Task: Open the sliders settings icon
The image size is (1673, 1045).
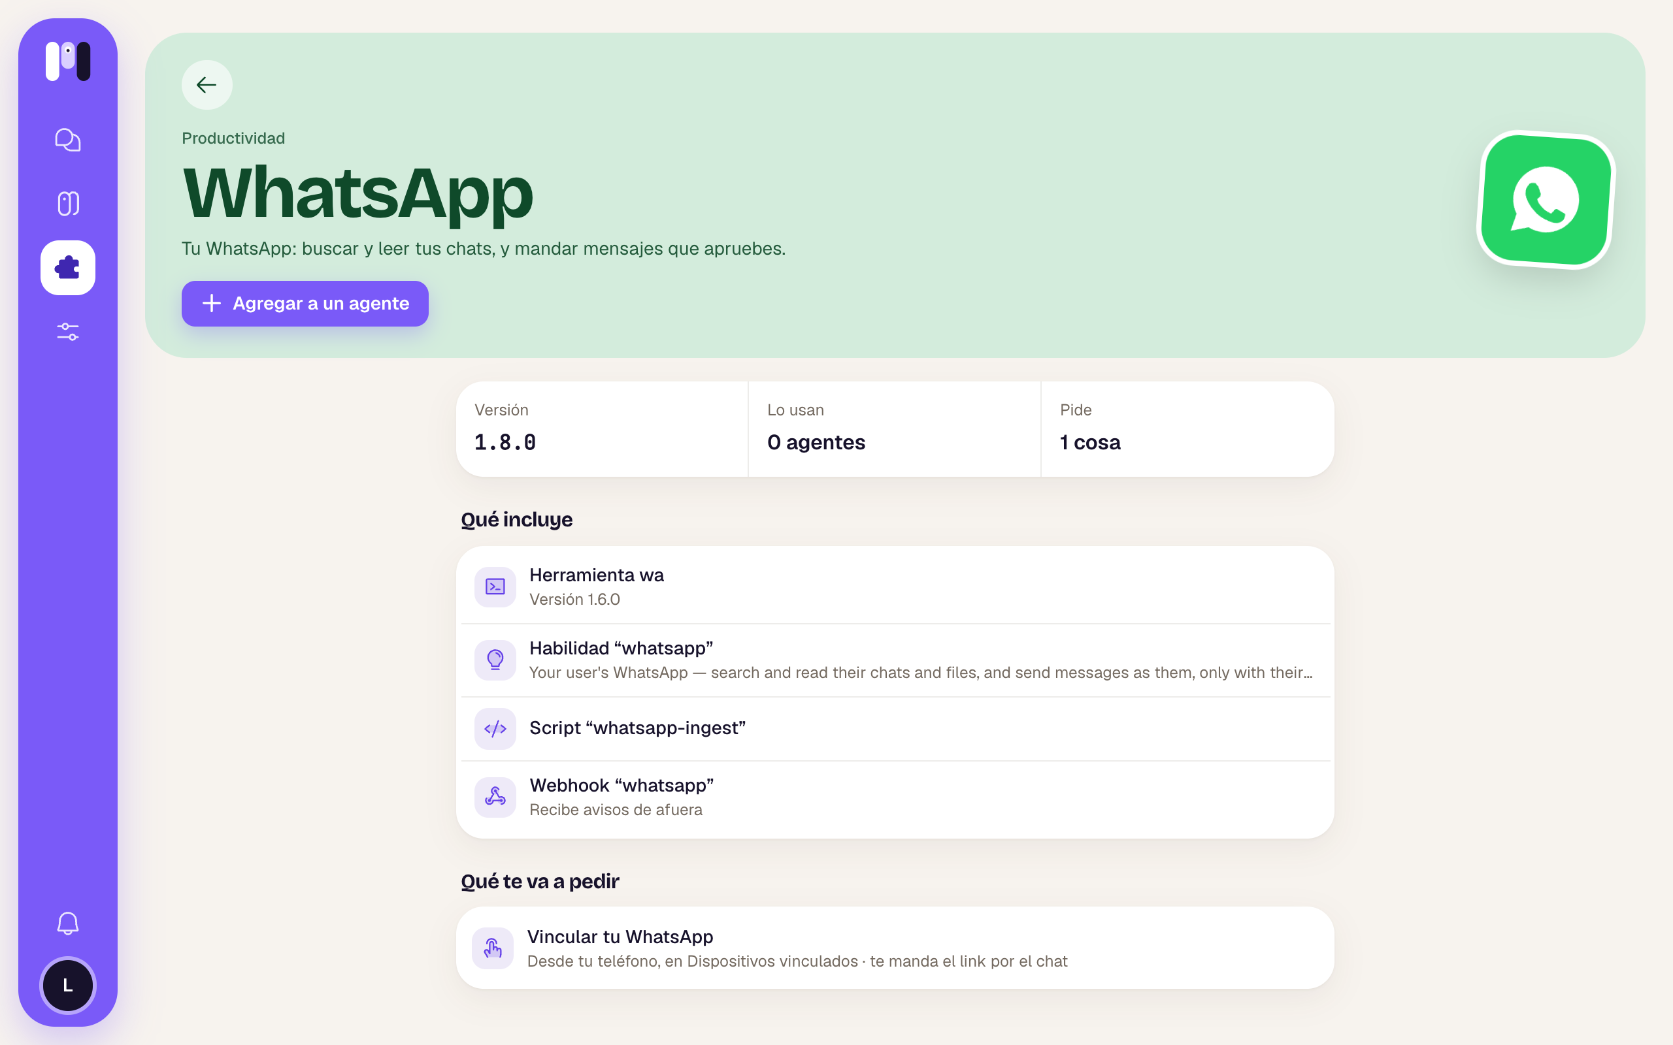Action: [68, 332]
